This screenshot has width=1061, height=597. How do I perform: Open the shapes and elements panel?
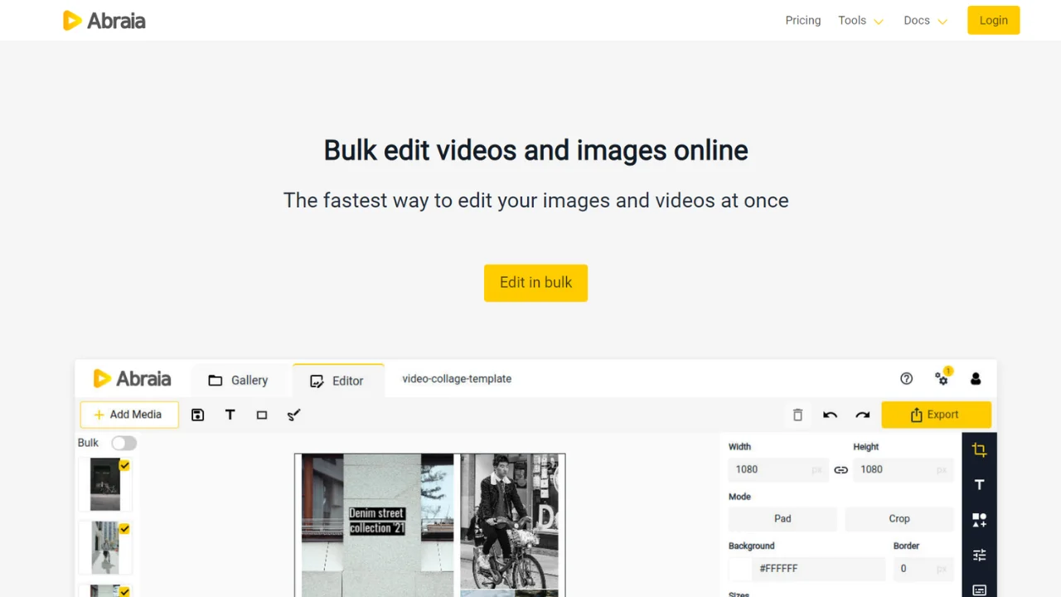pyautogui.click(x=979, y=520)
